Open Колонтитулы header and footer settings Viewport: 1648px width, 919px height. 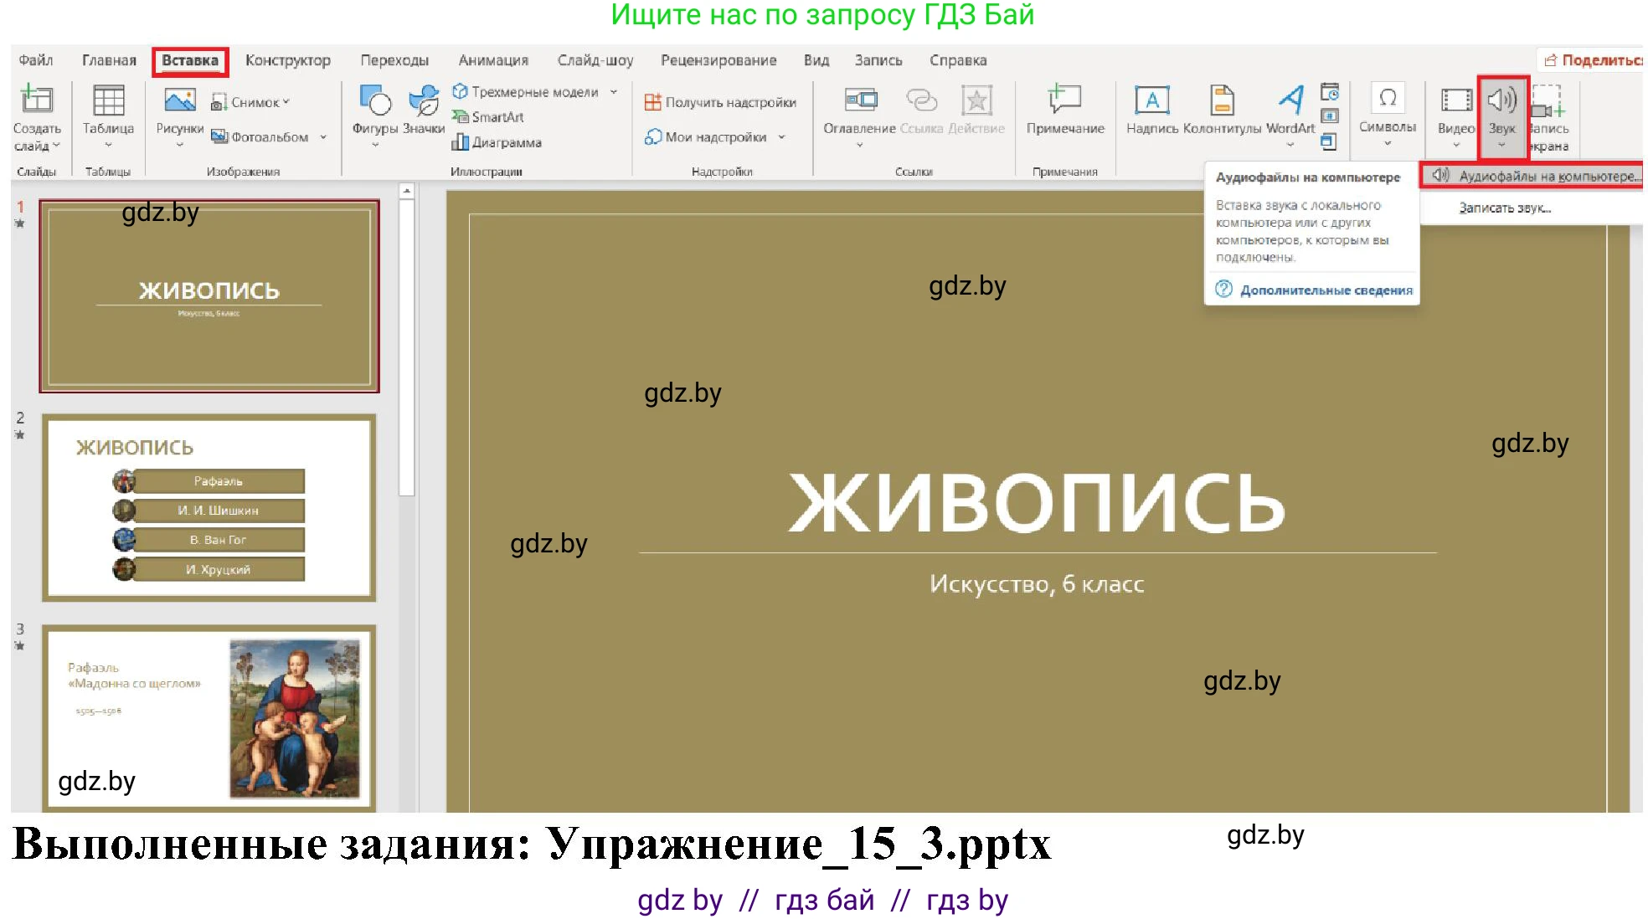[x=1222, y=116]
